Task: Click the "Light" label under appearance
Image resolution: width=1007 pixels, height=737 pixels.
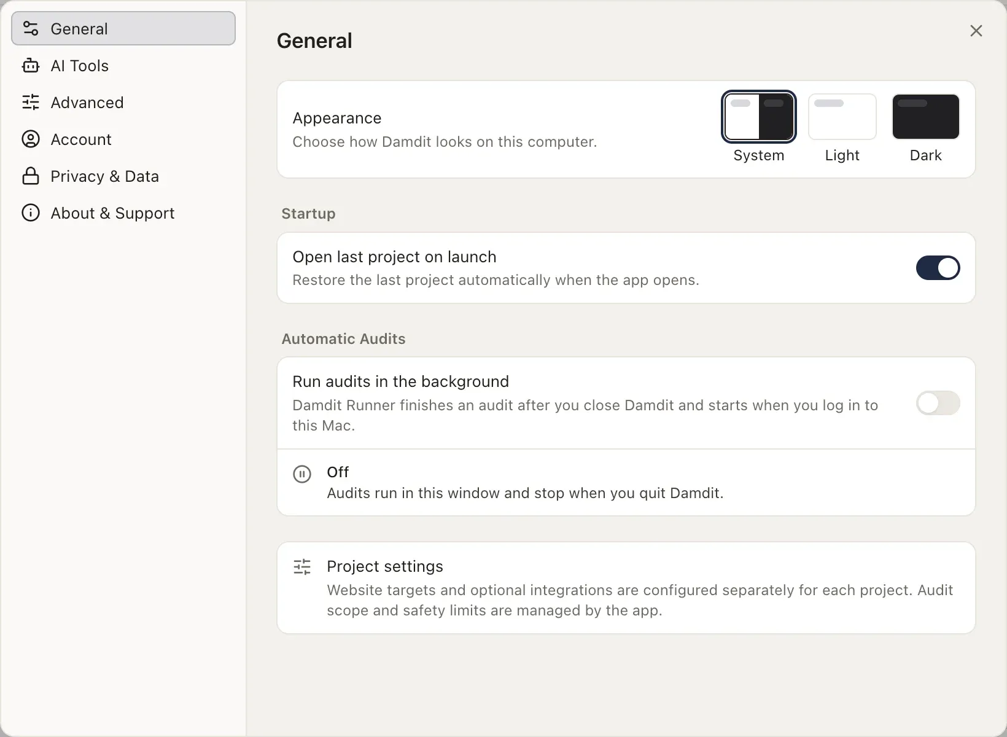Action: point(842,155)
